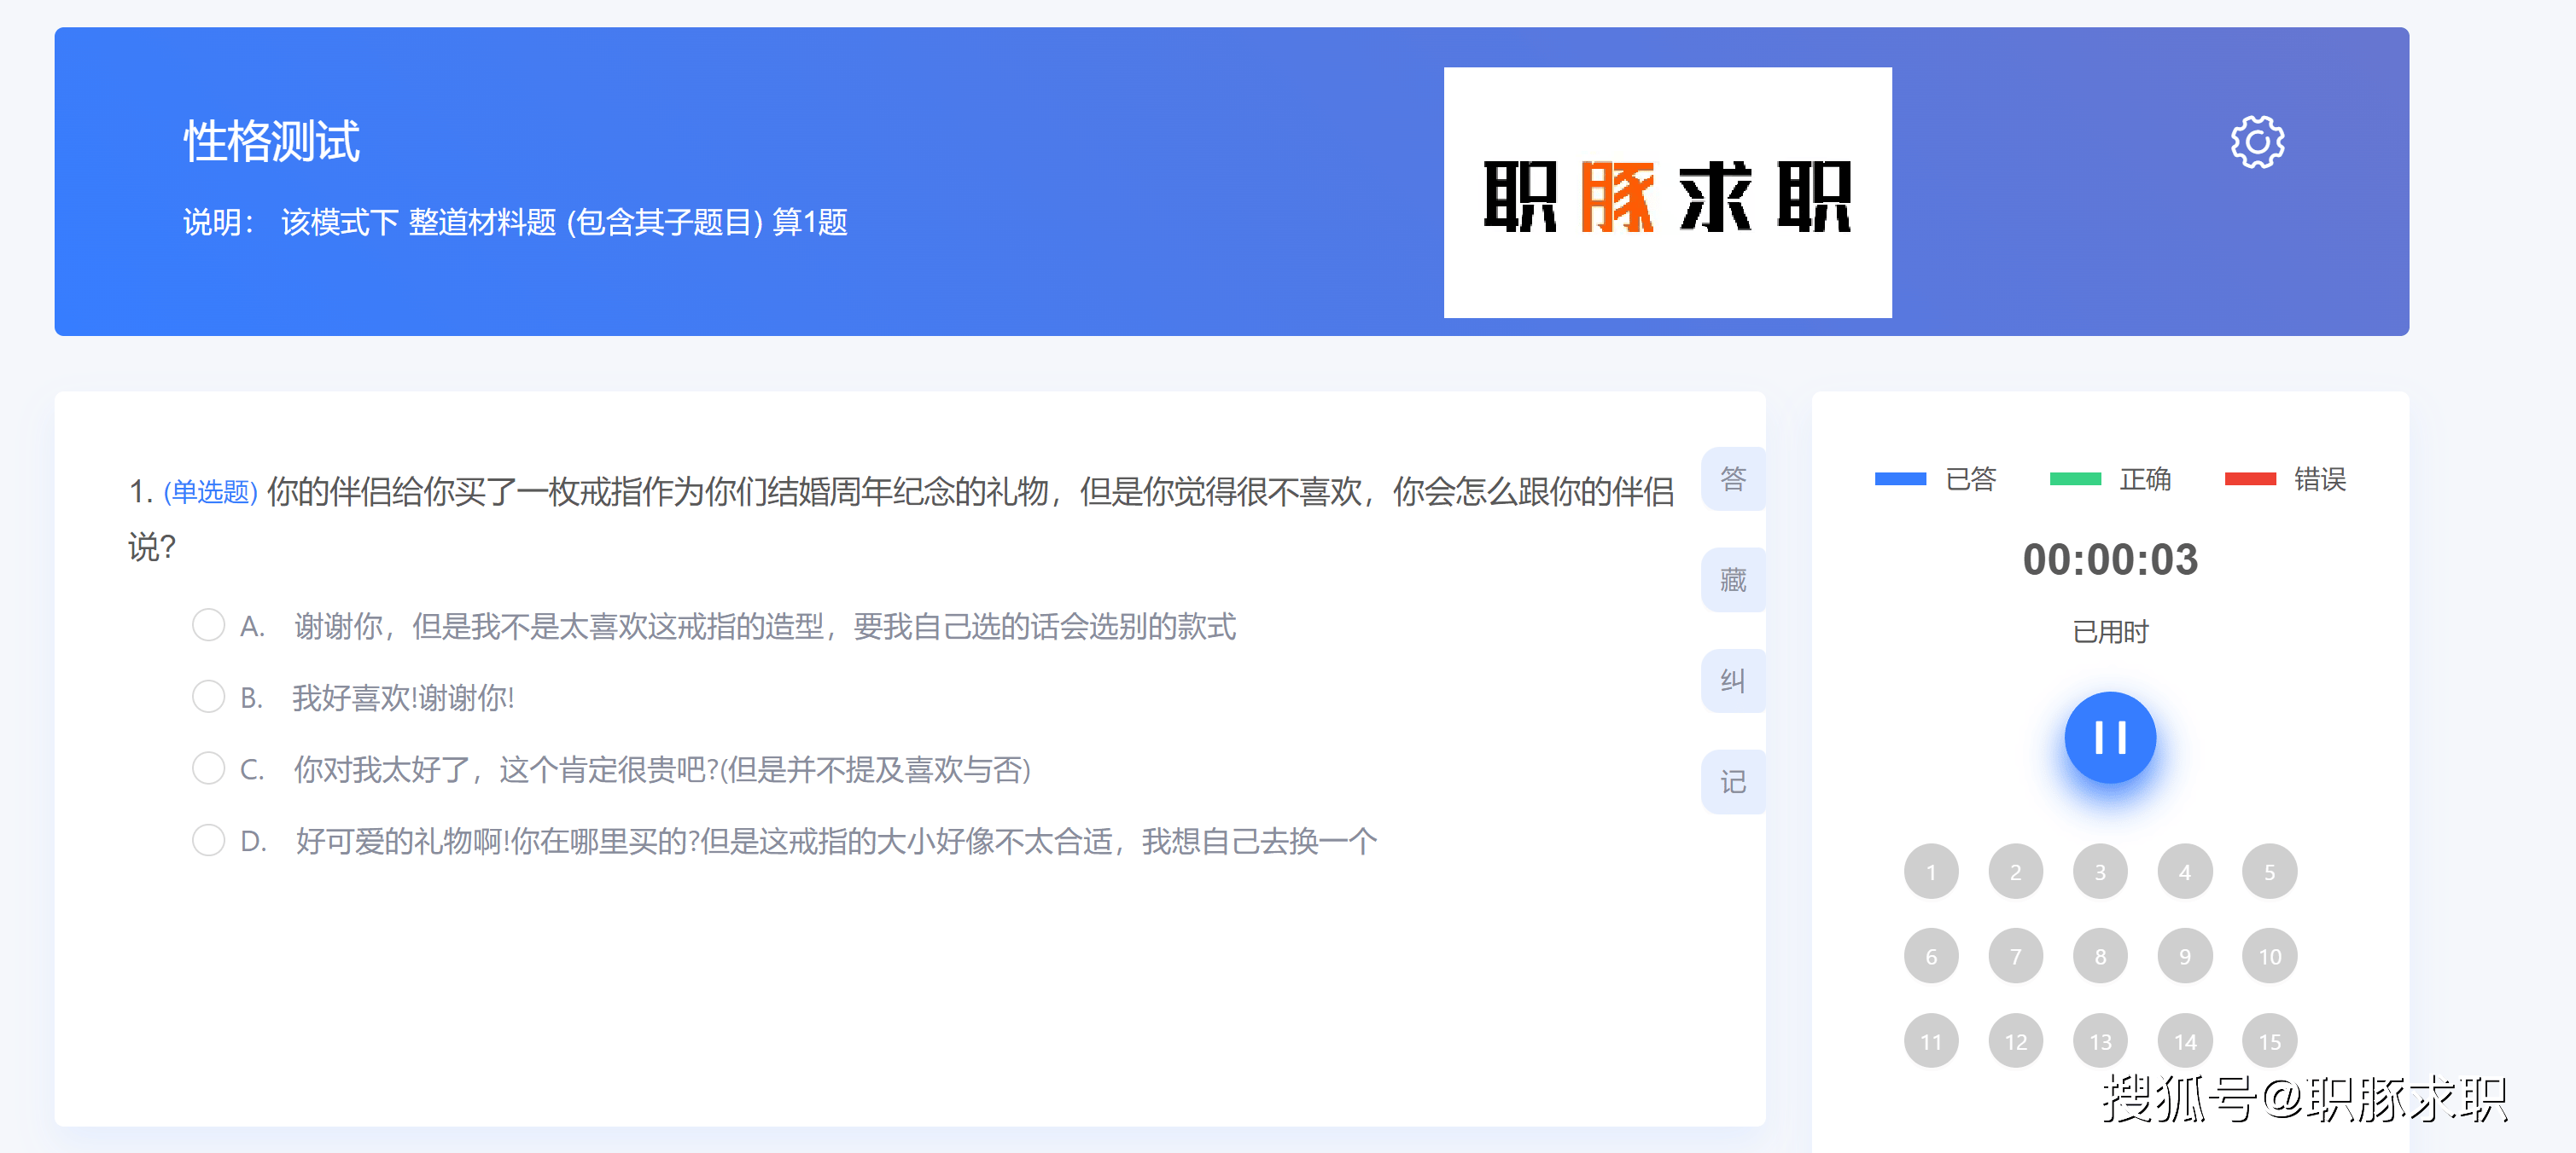Image resolution: width=2576 pixels, height=1153 pixels.
Task: Select radio option A
Action: (208, 625)
